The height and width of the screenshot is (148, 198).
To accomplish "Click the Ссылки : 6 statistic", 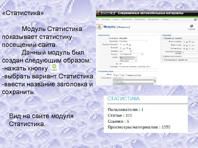I will click(x=119, y=121).
